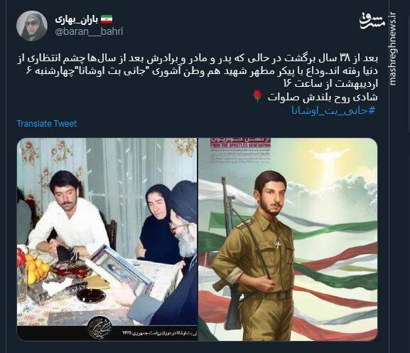Open the right soldier illustration image
The image size is (410, 353).
288,239
